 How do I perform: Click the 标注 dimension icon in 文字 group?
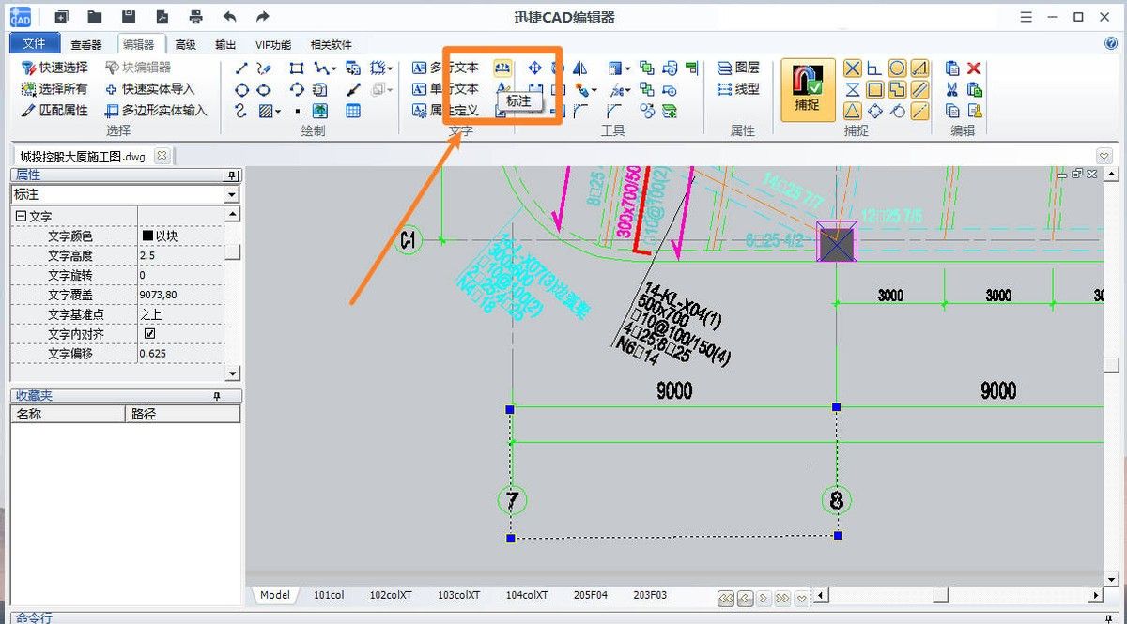pos(502,68)
